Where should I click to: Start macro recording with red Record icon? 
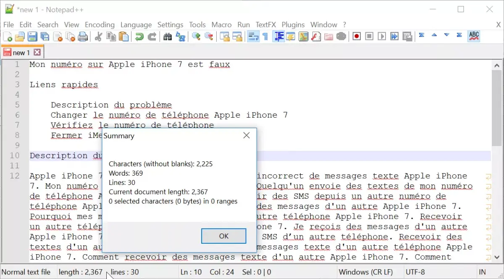point(357,37)
